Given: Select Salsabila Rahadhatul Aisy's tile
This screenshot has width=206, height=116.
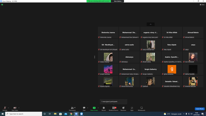Looking at the screenshot, I should click(172, 82).
